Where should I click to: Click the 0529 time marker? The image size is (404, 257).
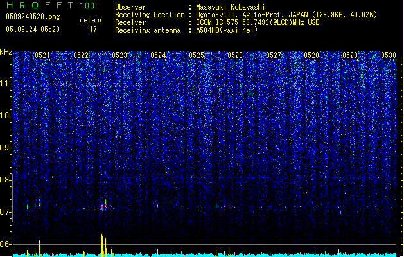click(350, 55)
